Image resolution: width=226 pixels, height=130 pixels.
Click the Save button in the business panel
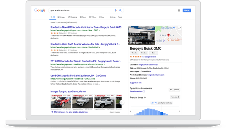click(x=154, y=53)
